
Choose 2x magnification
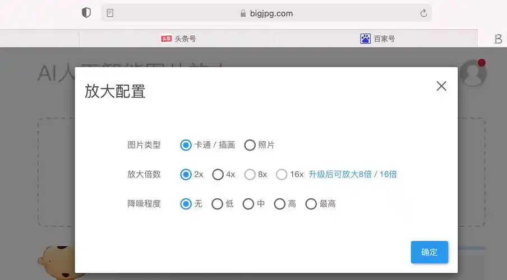[186, 174]
